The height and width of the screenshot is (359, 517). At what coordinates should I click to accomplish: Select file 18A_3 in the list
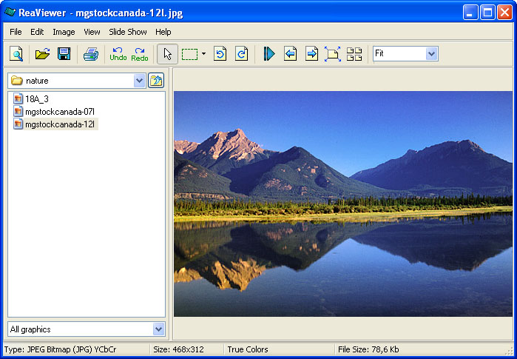pos(37,98)
